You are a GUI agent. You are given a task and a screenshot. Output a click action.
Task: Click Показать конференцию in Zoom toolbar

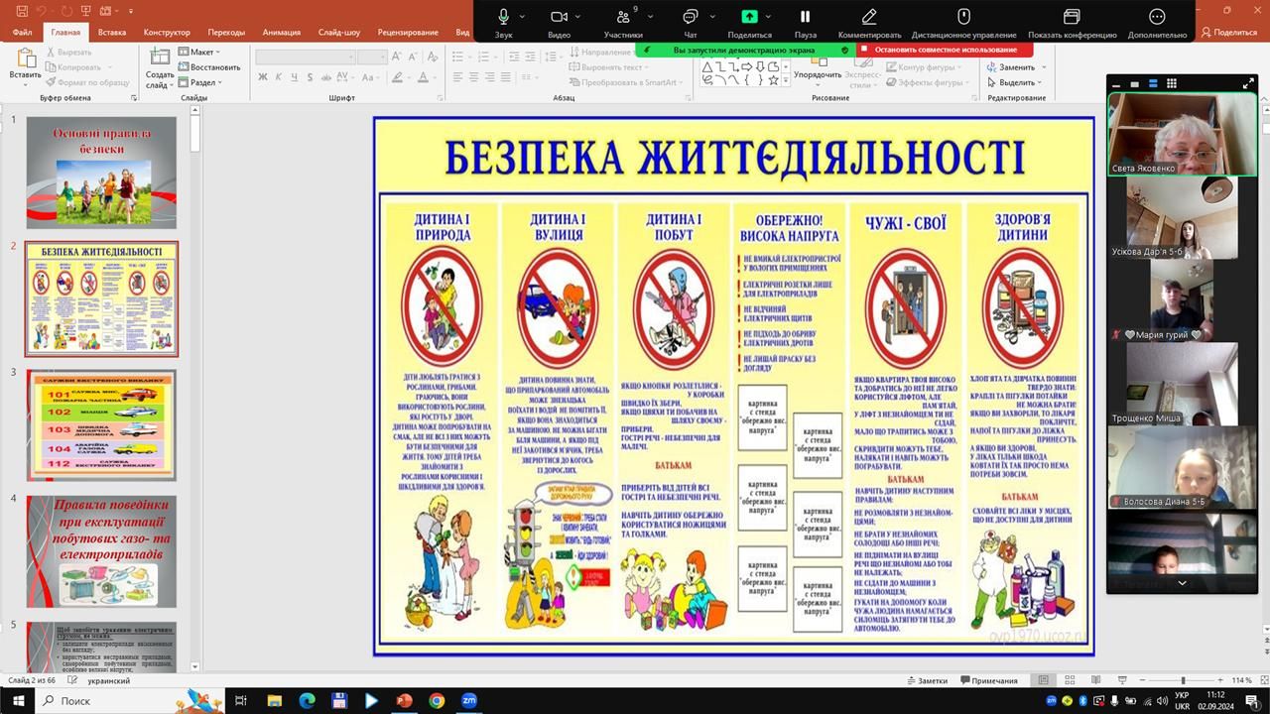tap(1072, 22)
